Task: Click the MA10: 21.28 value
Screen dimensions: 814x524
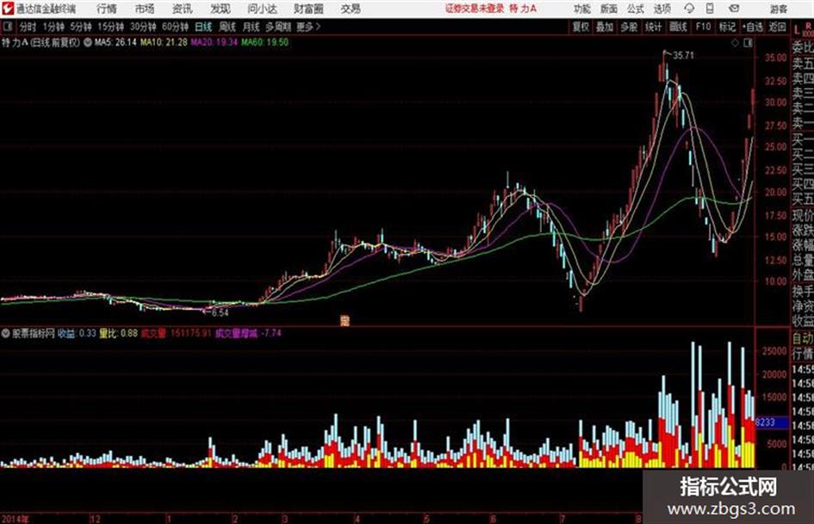Action: coord(164,42)
